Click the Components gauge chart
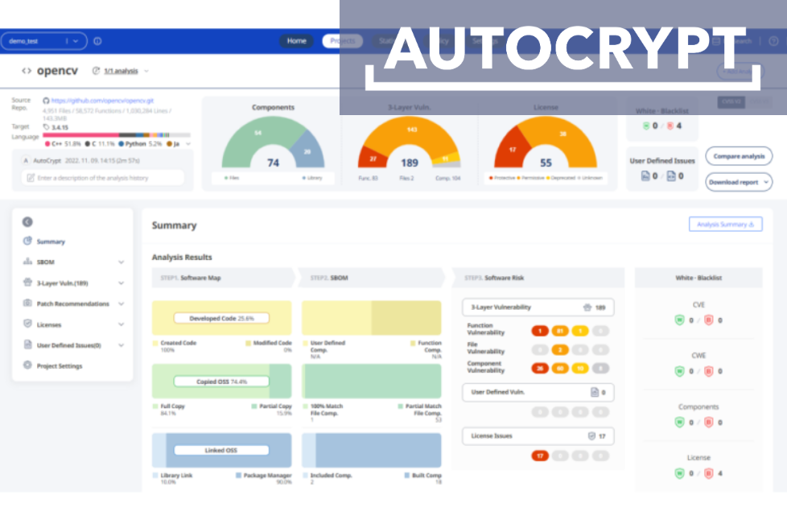This screenshot has height=520, width=787. click(273, 143)
